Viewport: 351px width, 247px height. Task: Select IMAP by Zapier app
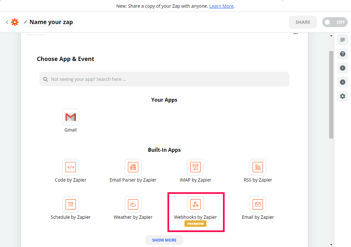click(195, 167)
